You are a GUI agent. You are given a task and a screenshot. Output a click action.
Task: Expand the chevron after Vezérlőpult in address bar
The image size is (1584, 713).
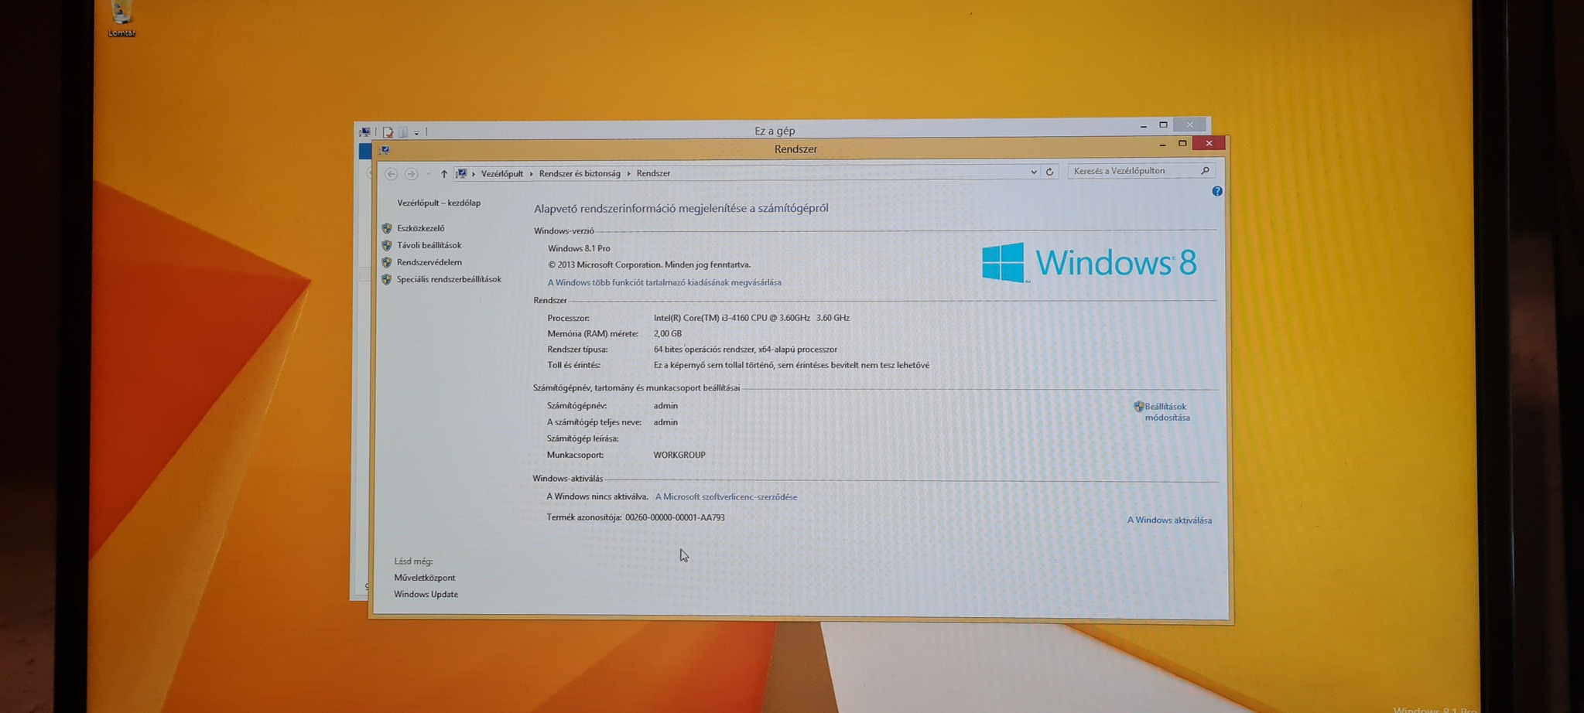pos(531,174)
